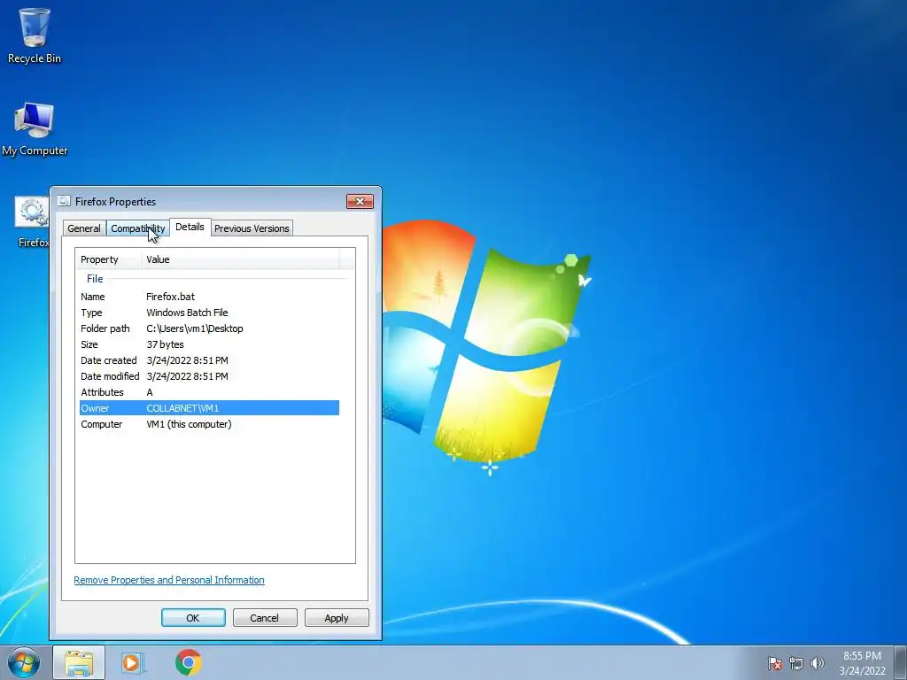The image size is (907, 680).
Task: Click the File group heading
Action: pos(95,279)
